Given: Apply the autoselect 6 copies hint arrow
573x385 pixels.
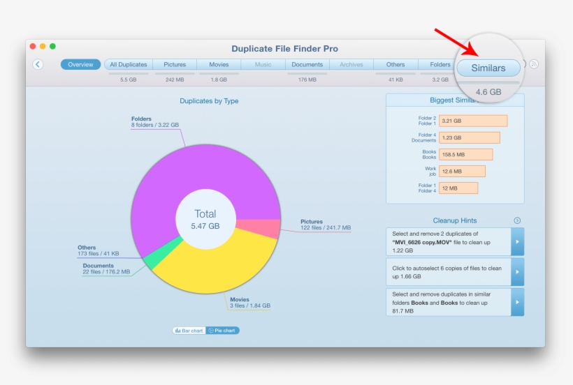Looking at the screenshot, I should tap(518, 272).
